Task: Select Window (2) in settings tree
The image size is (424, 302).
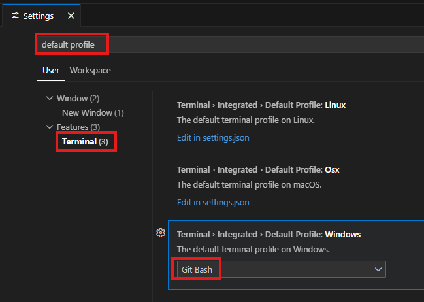Action: [x=78, y=99]
